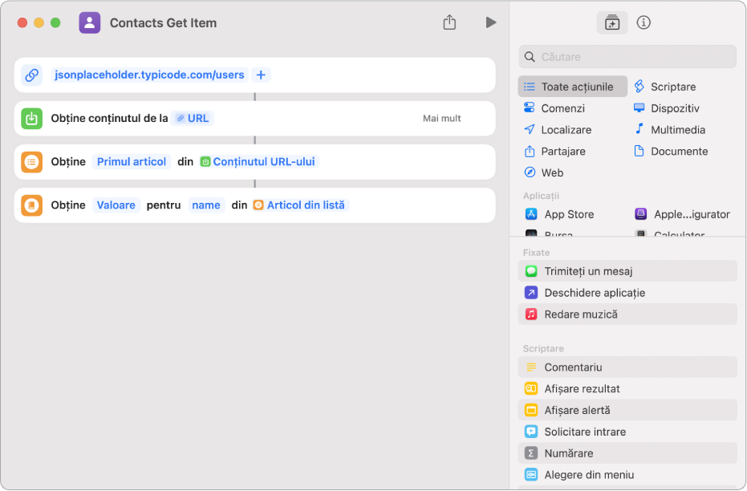
Task: Click the purple Contacts shortcut icon
Action: 90,22
